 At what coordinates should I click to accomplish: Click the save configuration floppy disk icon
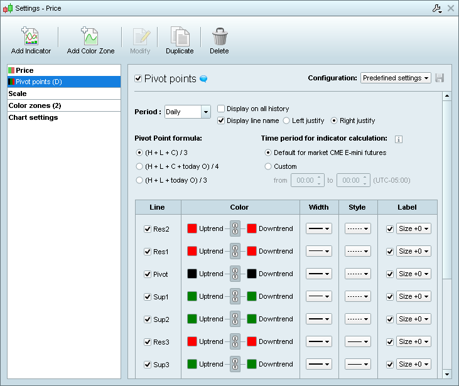tap(440, 78)
